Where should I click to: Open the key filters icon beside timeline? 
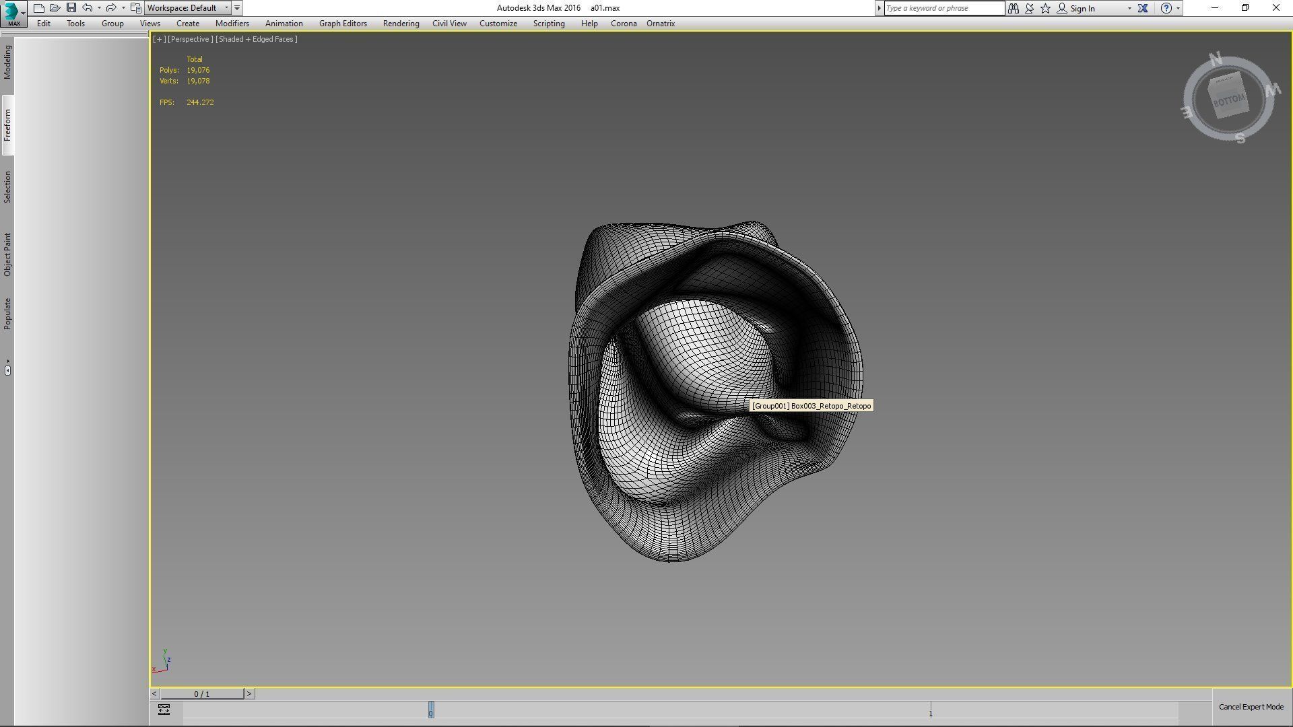tap(164, 709)
